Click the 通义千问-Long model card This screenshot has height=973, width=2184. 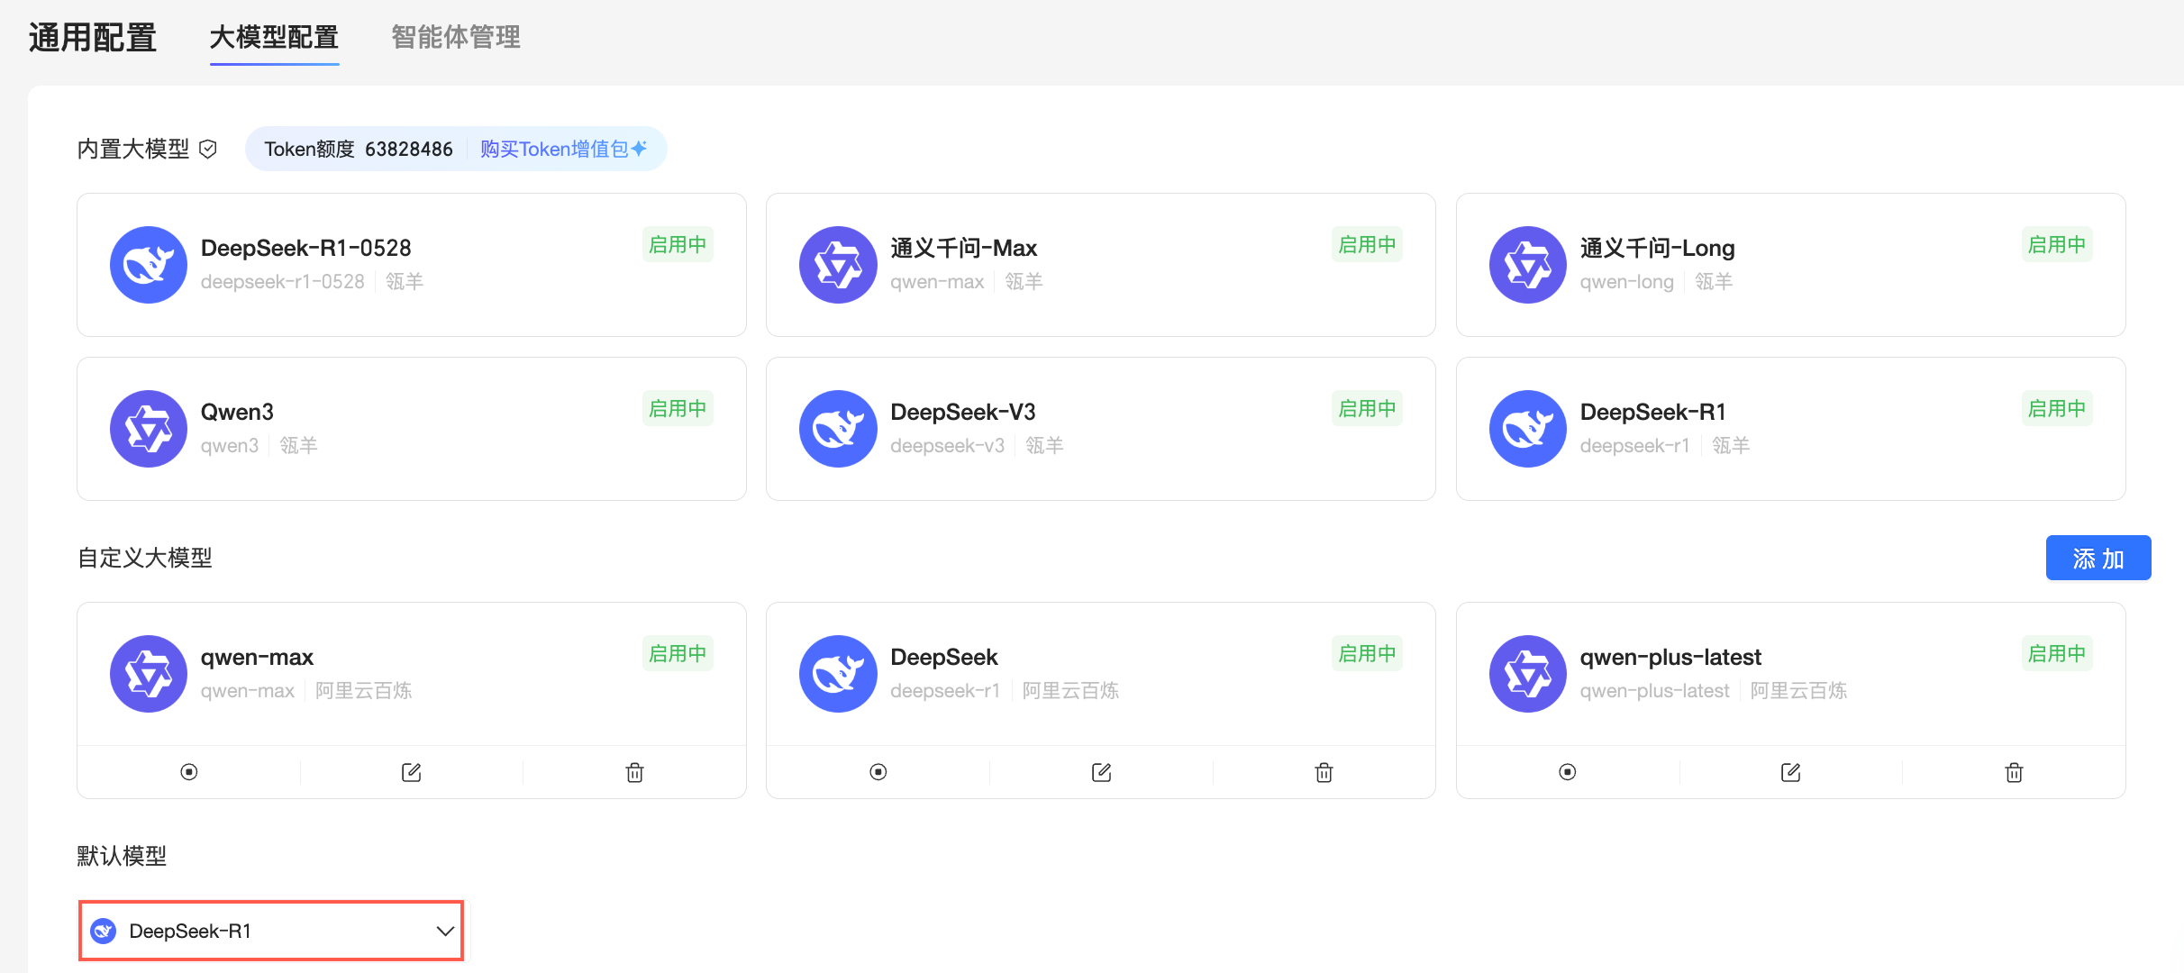(x=1789, y=265)
